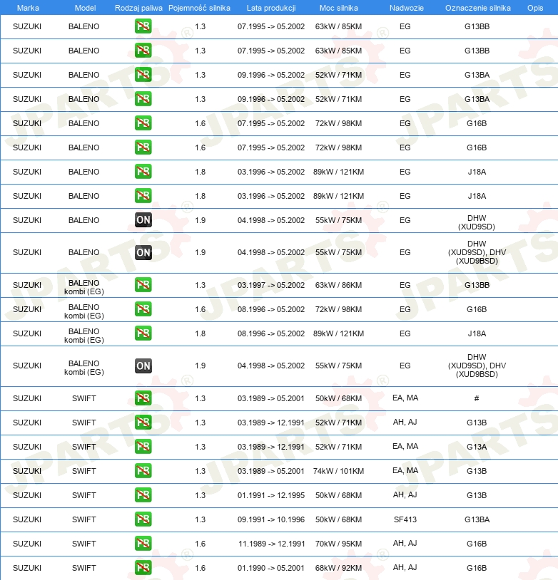Click the '1.6' capacity cell in the 11.1989 SWIFT row
Screen dimensions: 558x580
click(200, 544)
